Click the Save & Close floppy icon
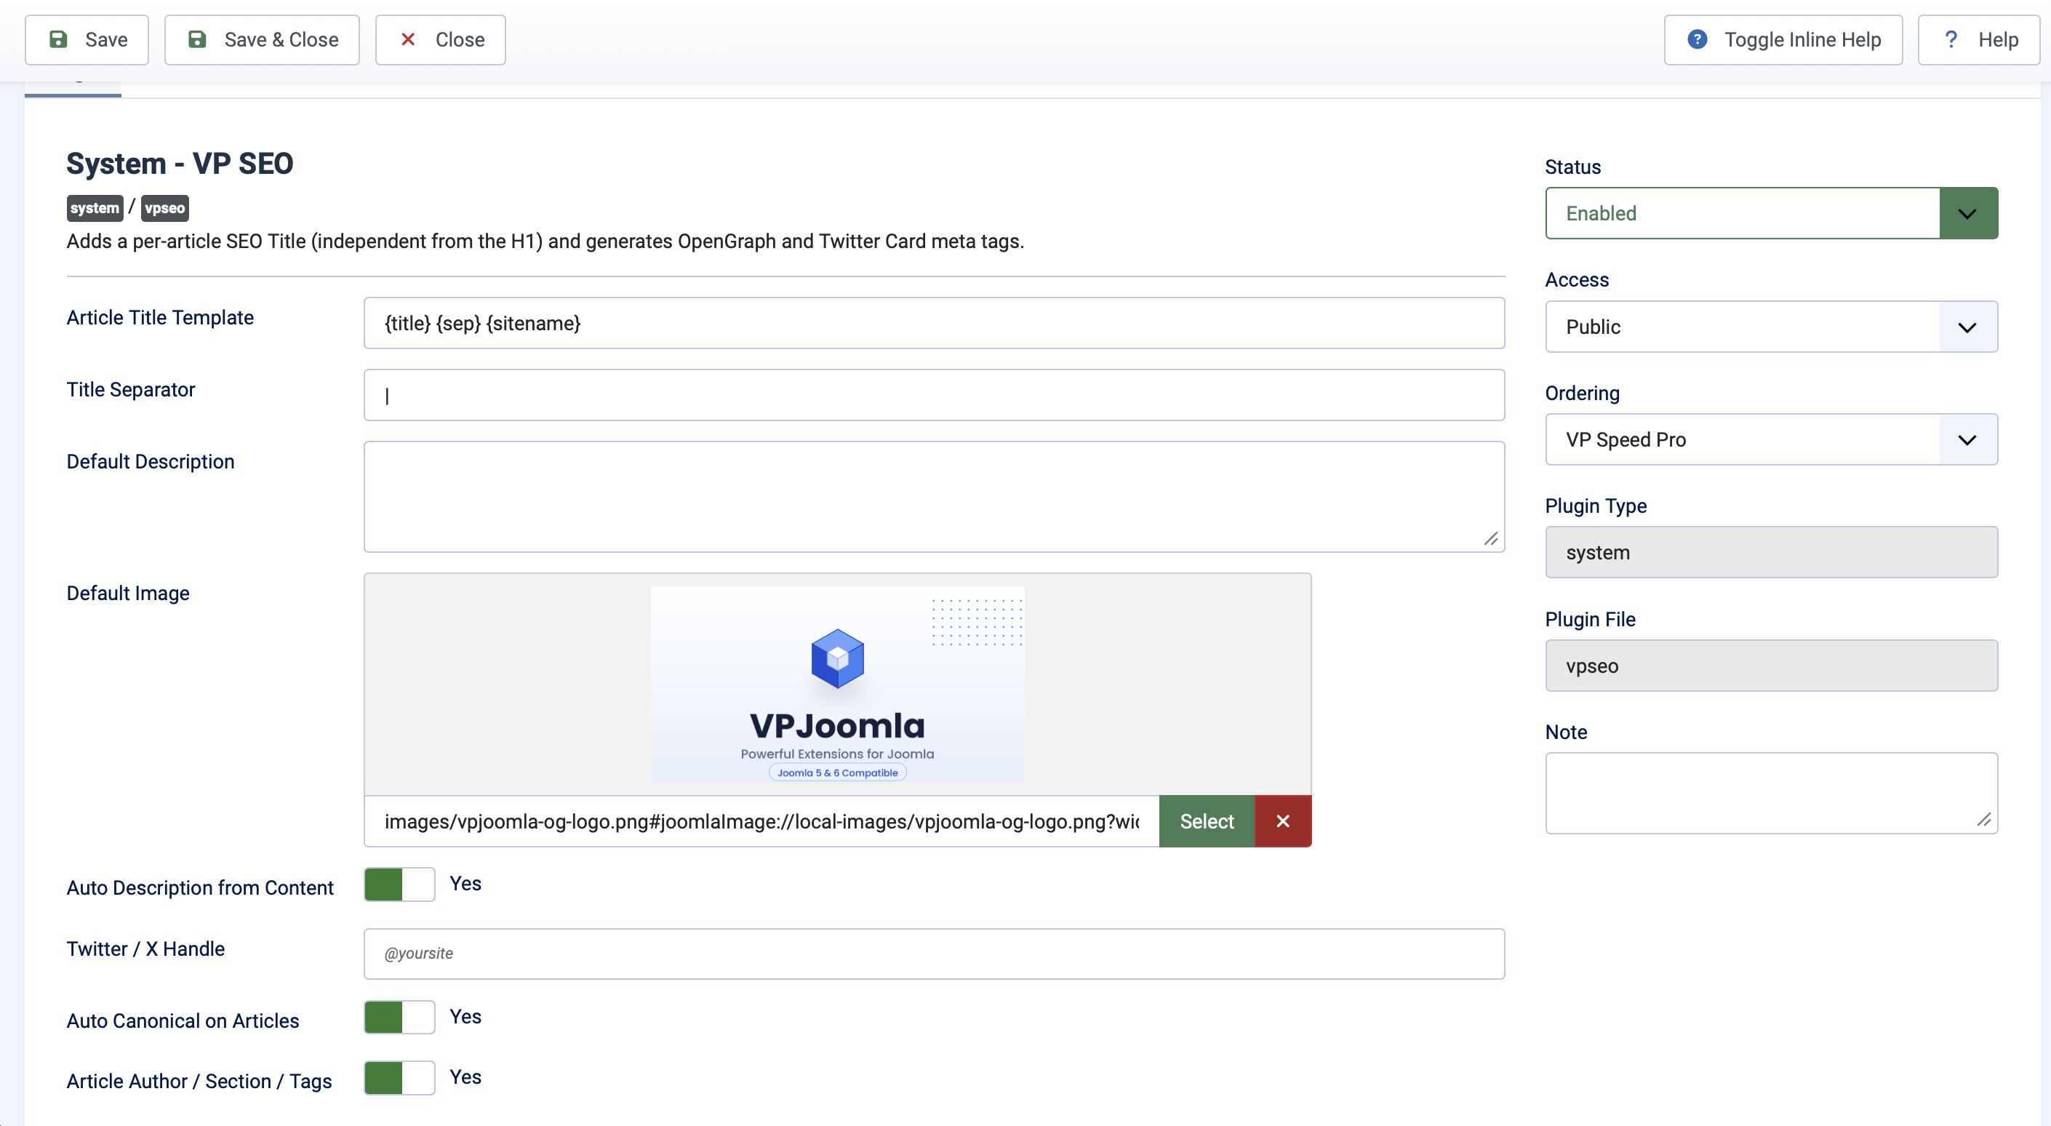This screenshot has height=1126, width=2051. (197, 40)
